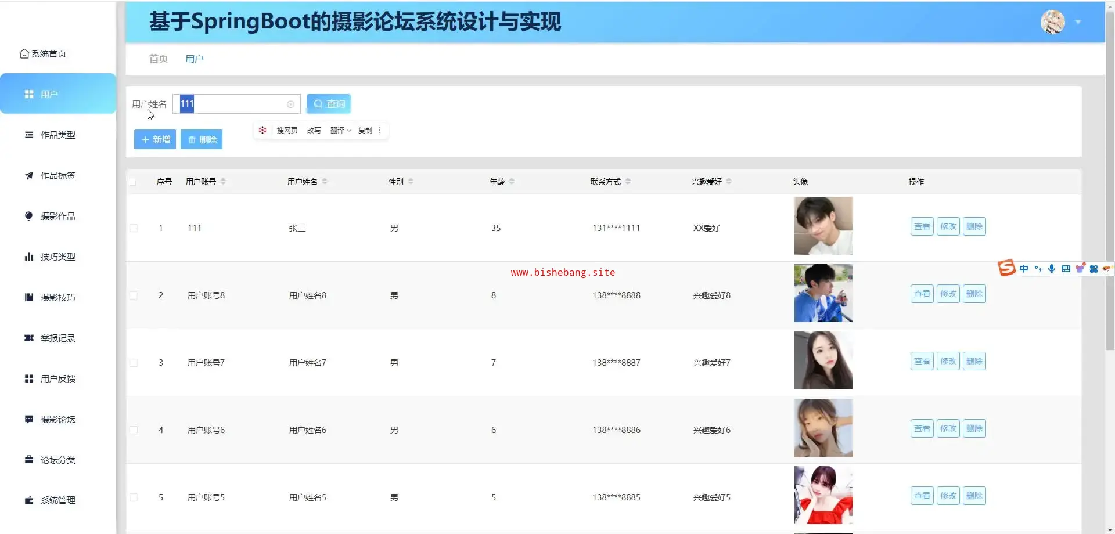Click the 举报记录 ticket icon
This screenshot has width=1115, height=534.
28,338
